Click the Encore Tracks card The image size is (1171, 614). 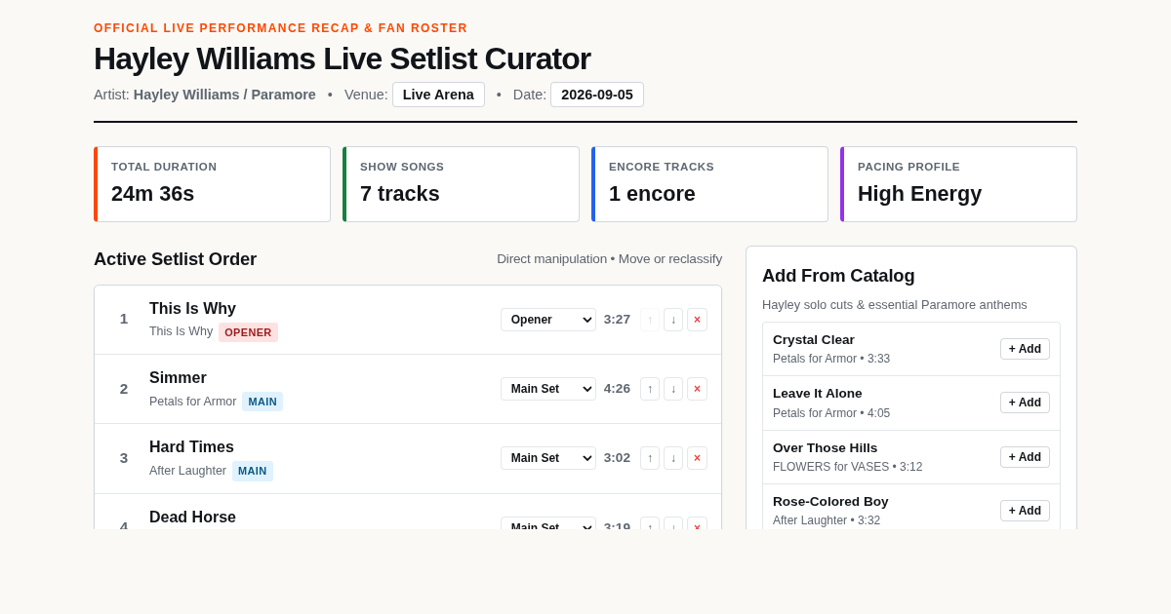[709, 184]
